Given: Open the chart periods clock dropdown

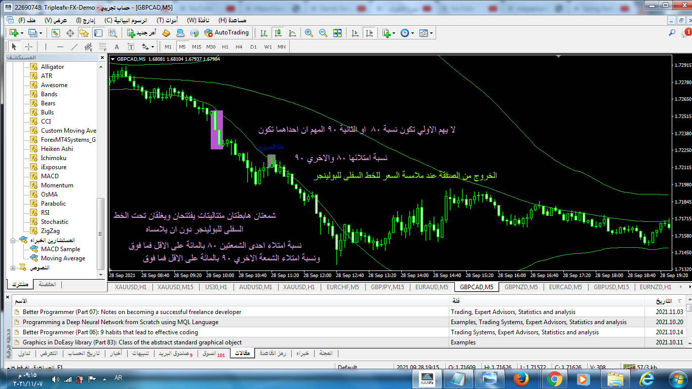Looking at the screenshot, I should click(407, 33).
